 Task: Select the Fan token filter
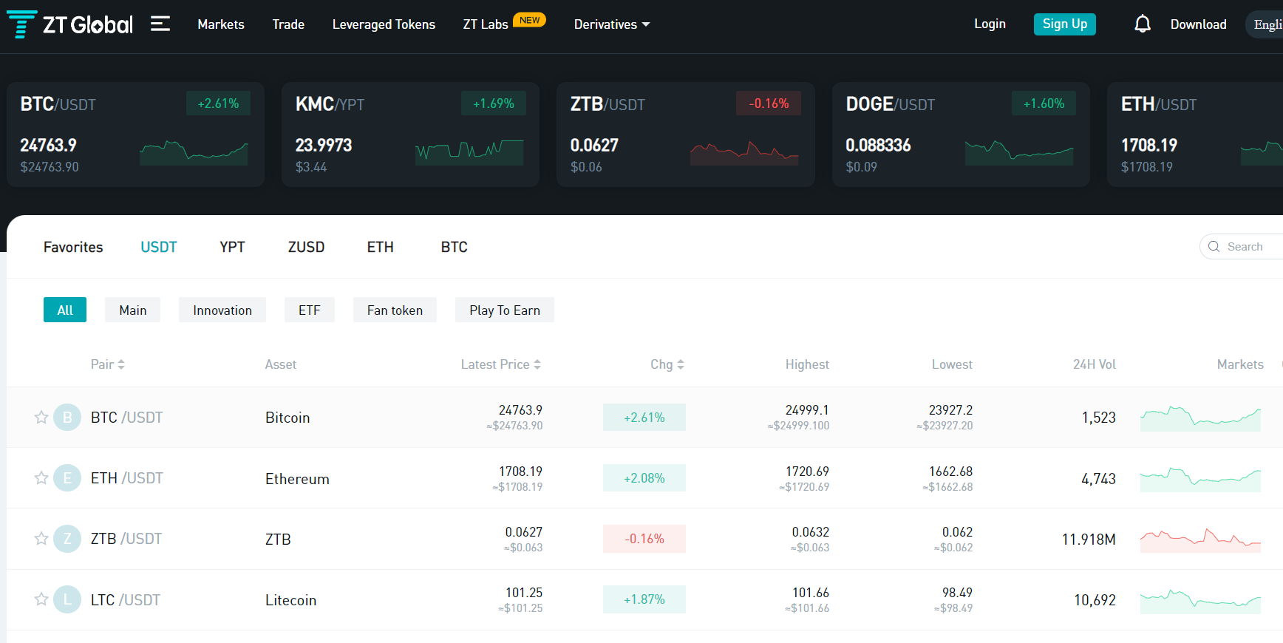pos(395,310)
